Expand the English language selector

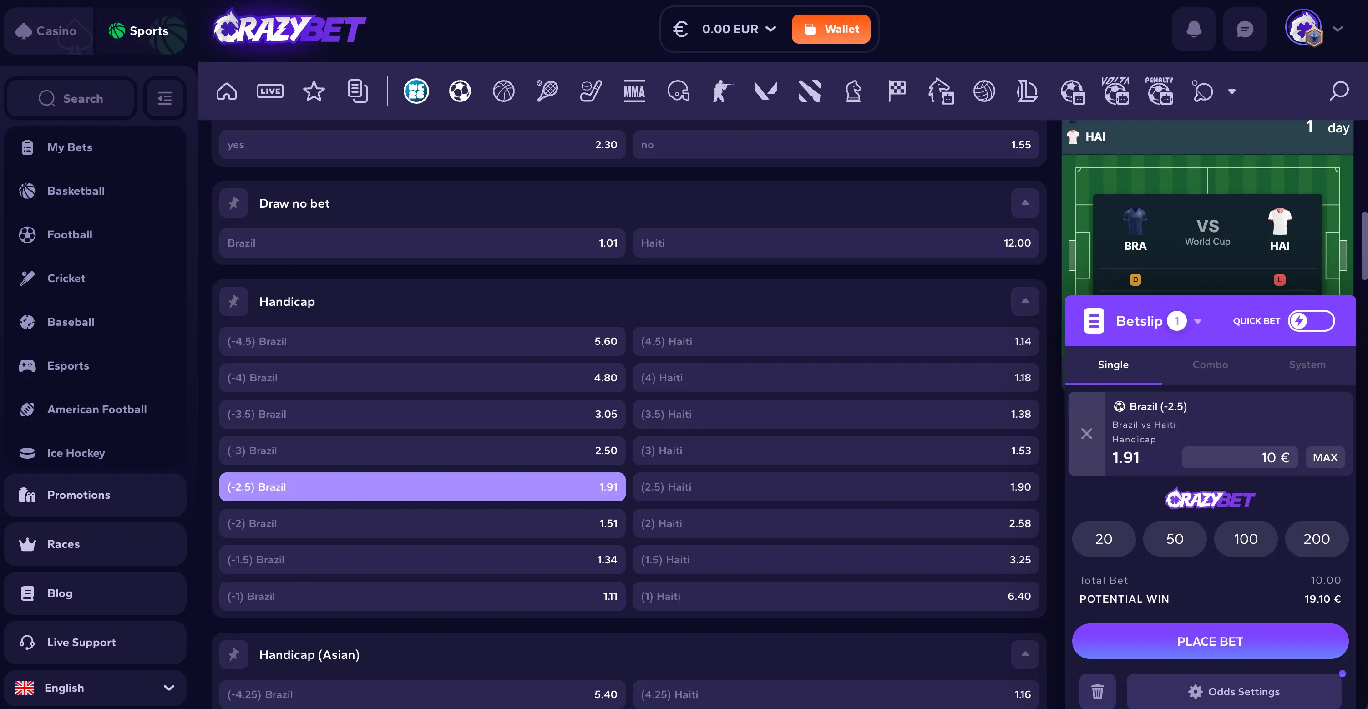(x=95, y=688)
